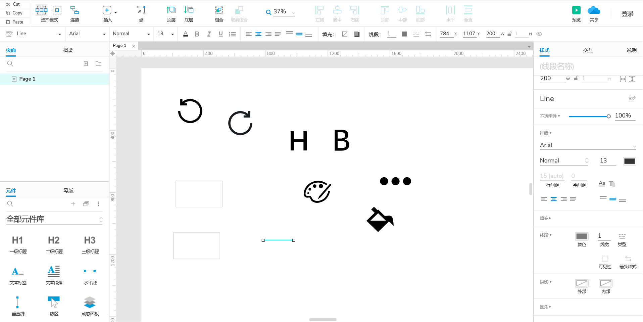The image size is (643, 322).
Task: Select the 动态面板 dynamic panel widget
Action: point(90,306)
